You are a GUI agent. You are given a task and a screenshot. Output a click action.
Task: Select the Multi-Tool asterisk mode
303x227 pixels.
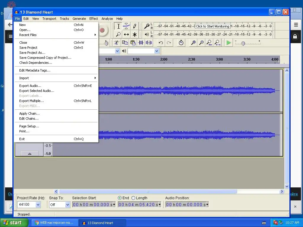(x=135, y=35)
